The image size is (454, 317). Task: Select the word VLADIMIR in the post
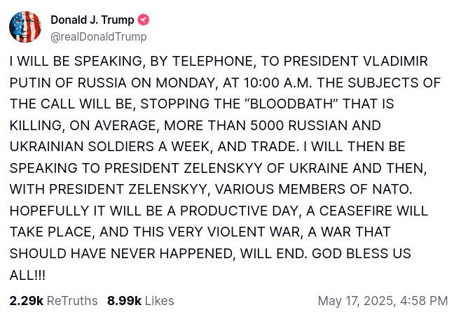[x=395, y=62]
